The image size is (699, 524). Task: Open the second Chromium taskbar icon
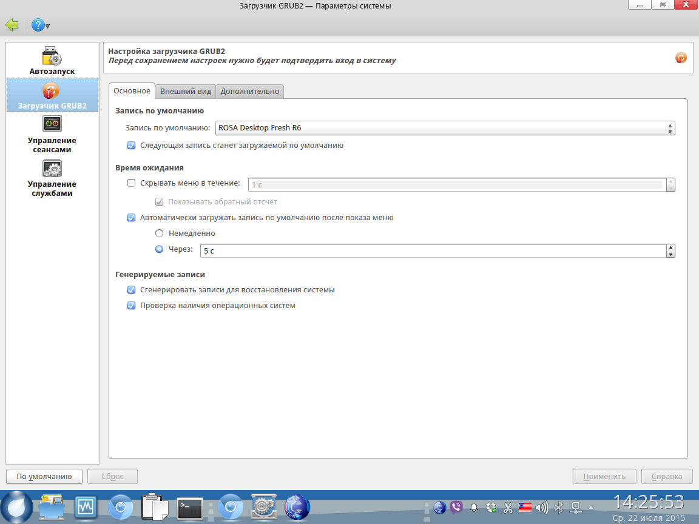(231, 507)
